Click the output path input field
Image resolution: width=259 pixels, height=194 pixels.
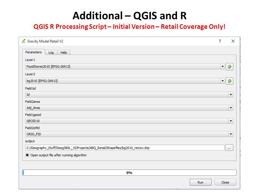(x=125, y=148)
